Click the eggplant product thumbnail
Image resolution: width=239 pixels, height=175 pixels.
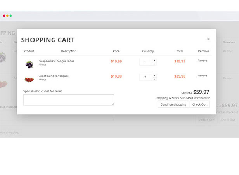29,63
